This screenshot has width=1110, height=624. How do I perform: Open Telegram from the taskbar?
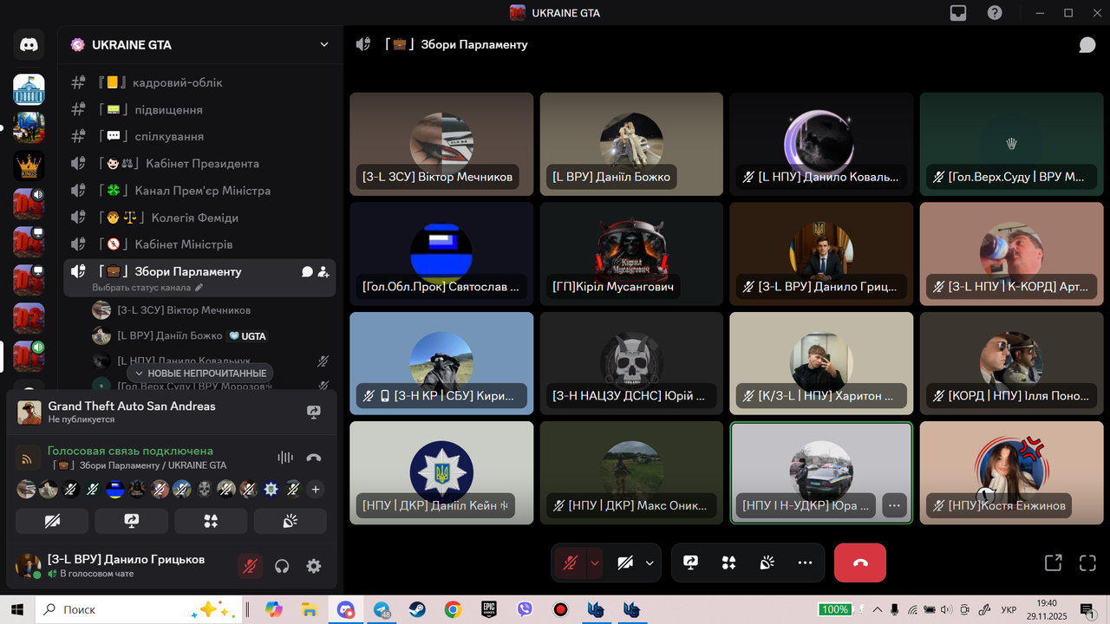pos(382,609)
